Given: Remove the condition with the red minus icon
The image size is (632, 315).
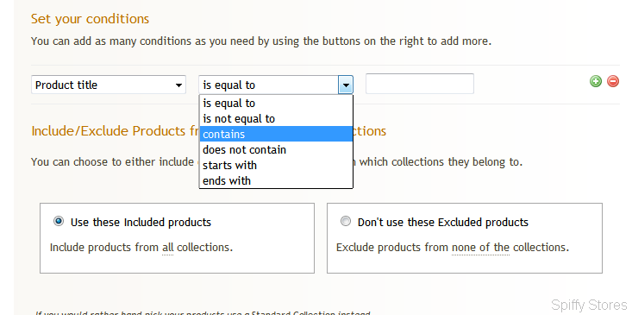Looking at the screenshot, I should (613, 81).
